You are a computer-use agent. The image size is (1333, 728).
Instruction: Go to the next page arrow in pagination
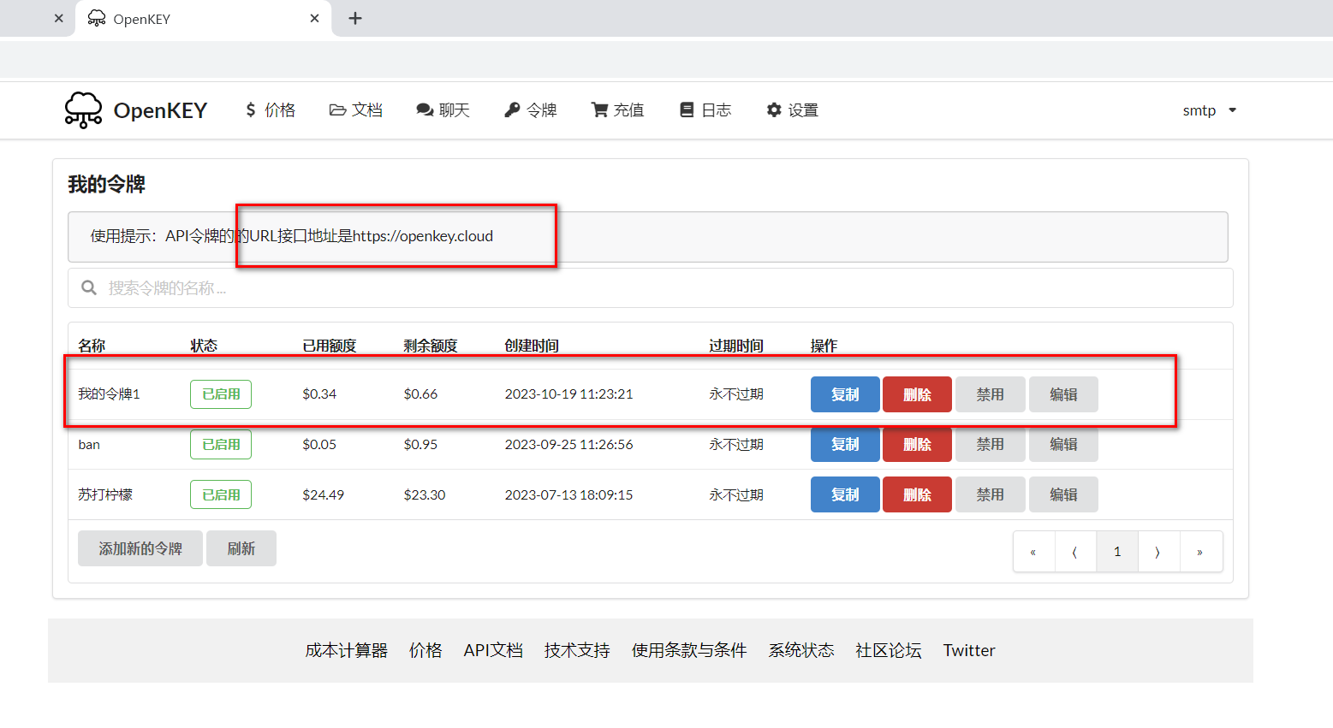pos(1157,552)
